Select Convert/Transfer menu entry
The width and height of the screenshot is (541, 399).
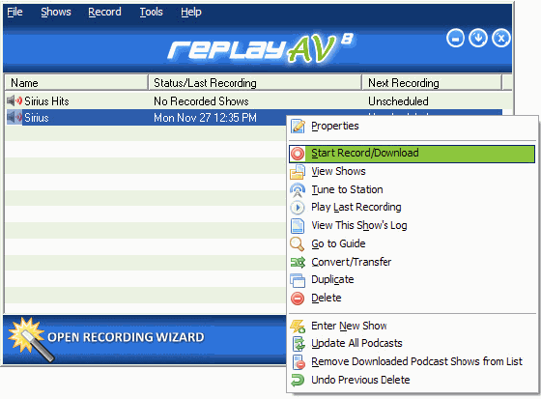[x=412, y=263]
